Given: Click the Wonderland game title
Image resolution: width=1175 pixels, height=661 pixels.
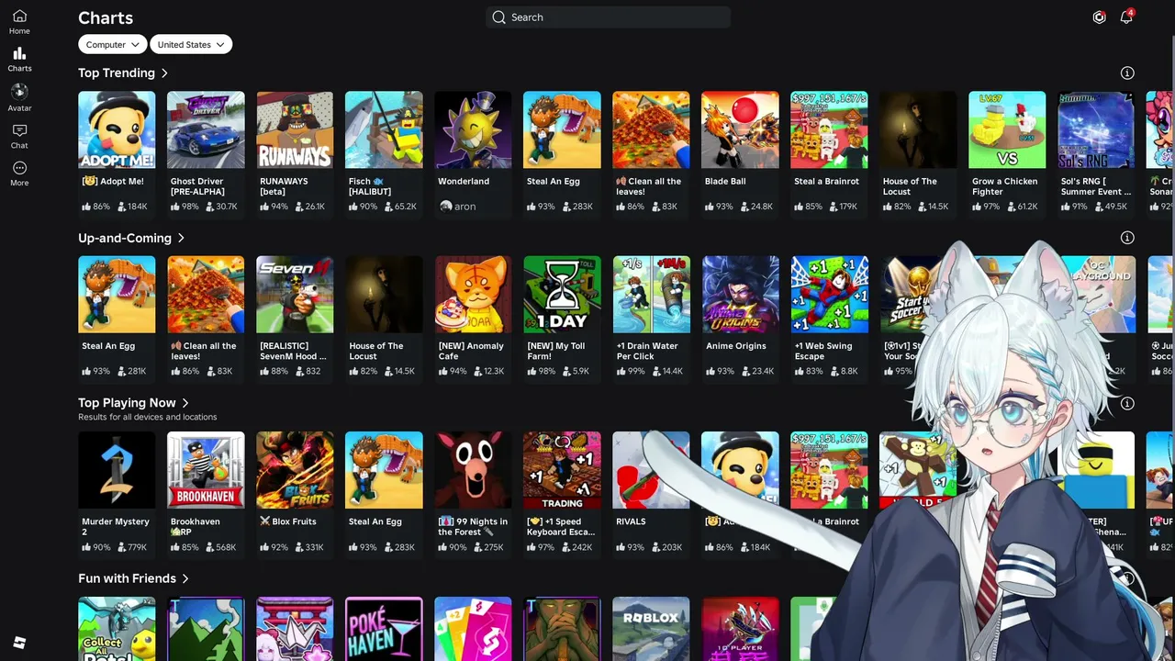Looking at the screenshot, I should (x=464, y=182).
